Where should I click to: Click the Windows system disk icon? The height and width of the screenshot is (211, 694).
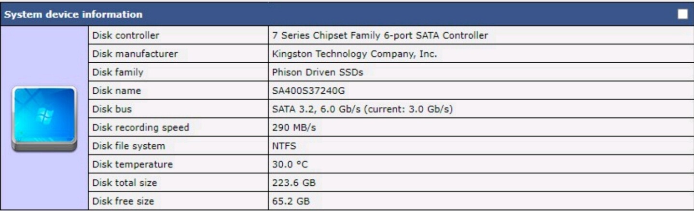44,119
